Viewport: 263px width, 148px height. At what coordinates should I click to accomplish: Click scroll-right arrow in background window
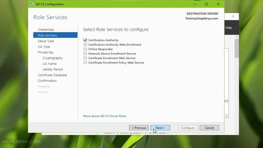[x=226, y=116]
